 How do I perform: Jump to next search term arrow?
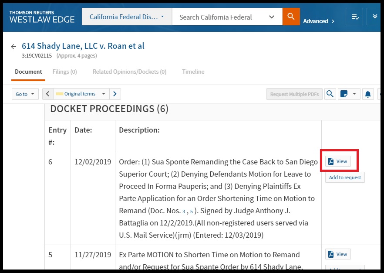point(115,94)
